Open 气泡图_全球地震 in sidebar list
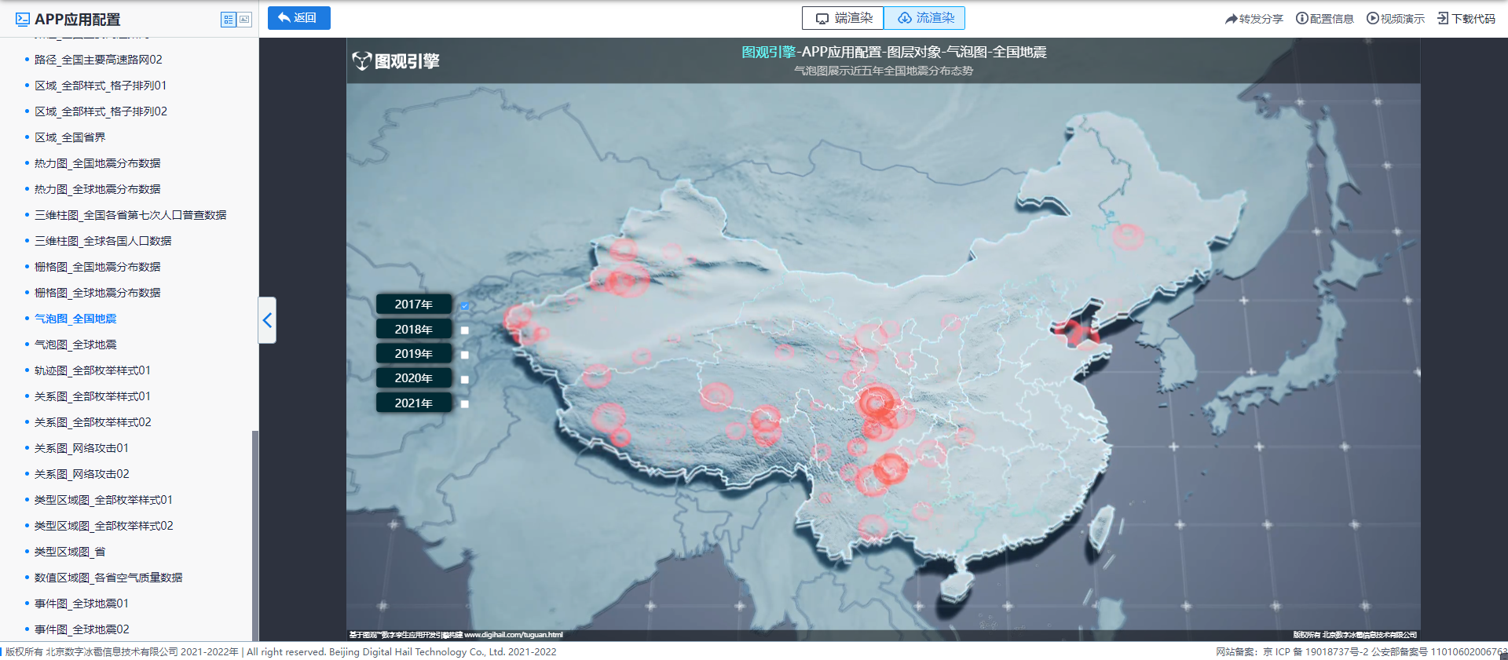The height and width of the screenshot is (660, 1508). [x=75, y=345]
